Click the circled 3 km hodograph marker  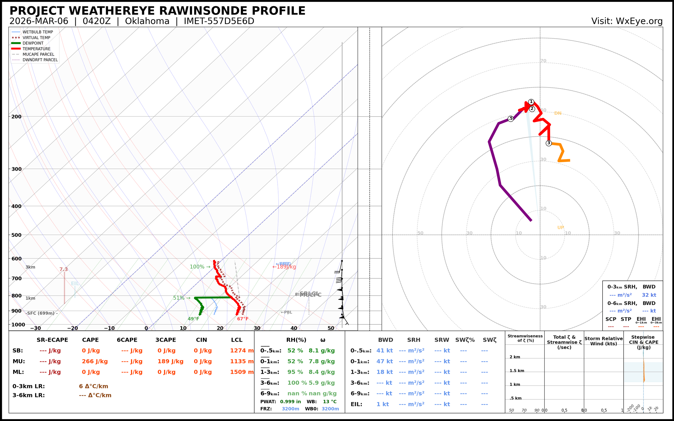(x=548, y=143)
